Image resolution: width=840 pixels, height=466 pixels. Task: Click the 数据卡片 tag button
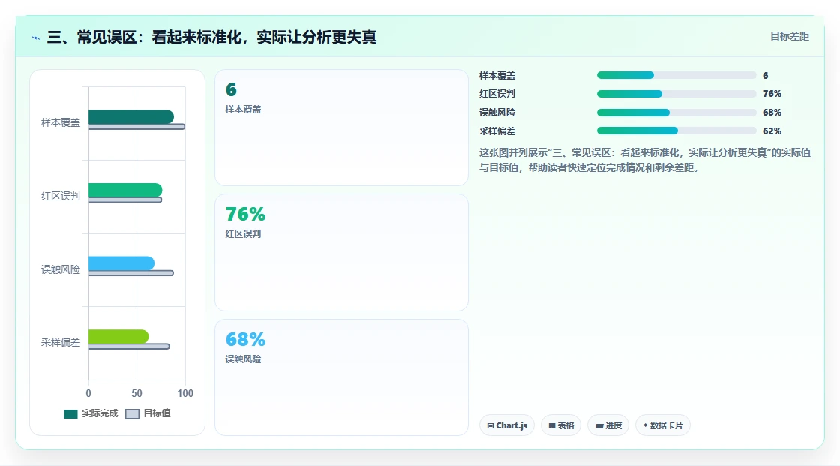coord(663,425)
